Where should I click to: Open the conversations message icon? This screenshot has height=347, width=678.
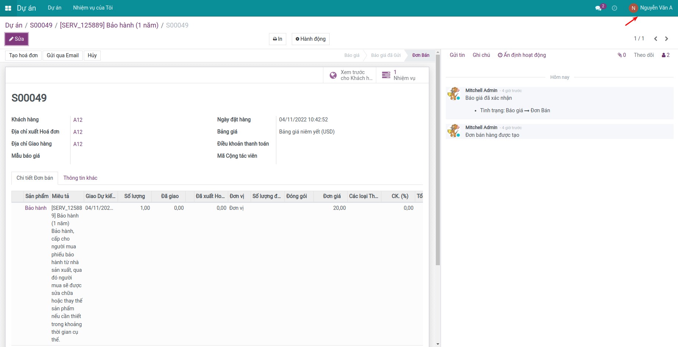pos(599,8)
